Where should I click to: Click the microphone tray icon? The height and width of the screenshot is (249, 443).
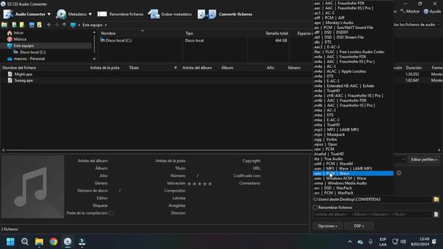tap(370, 241)
